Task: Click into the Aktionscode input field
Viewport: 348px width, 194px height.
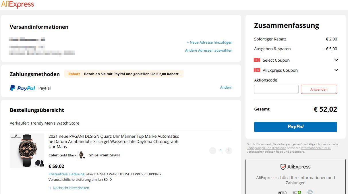Action: tap(276, 89)
